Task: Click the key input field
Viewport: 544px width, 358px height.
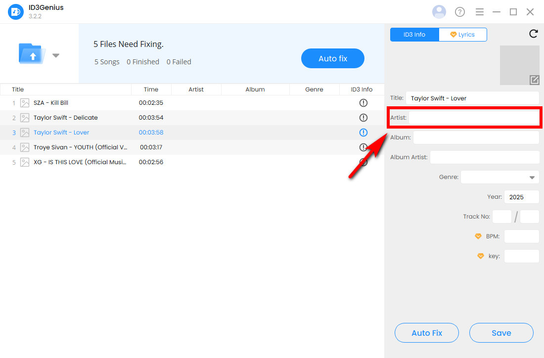Action: 521,256
